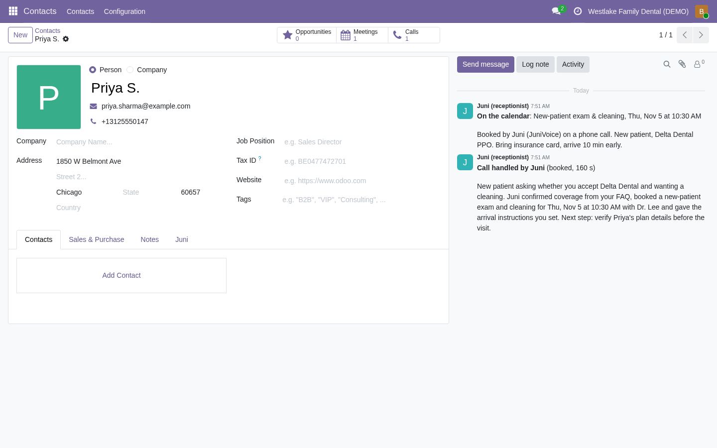Select the Person radio button
717x448 pixels.
93,70
